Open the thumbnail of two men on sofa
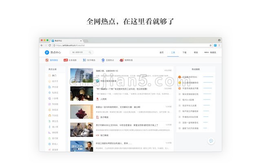The height and width of the screenshot is (163, 261). 82,130
